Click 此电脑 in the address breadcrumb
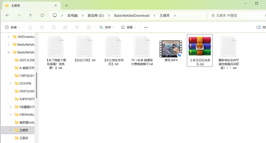Image resolution: width=266 pixels, height=143 pixels. click(72, 15)
